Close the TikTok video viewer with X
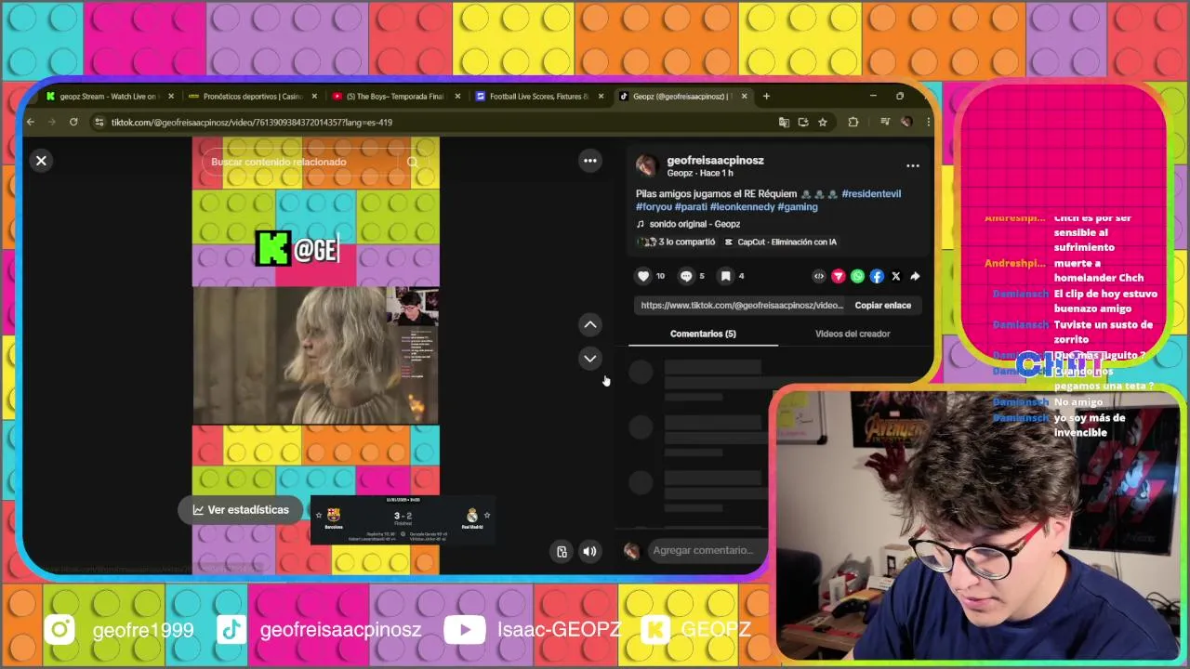Viewport: 1190px width, 669px height. [x=41, y=161]
